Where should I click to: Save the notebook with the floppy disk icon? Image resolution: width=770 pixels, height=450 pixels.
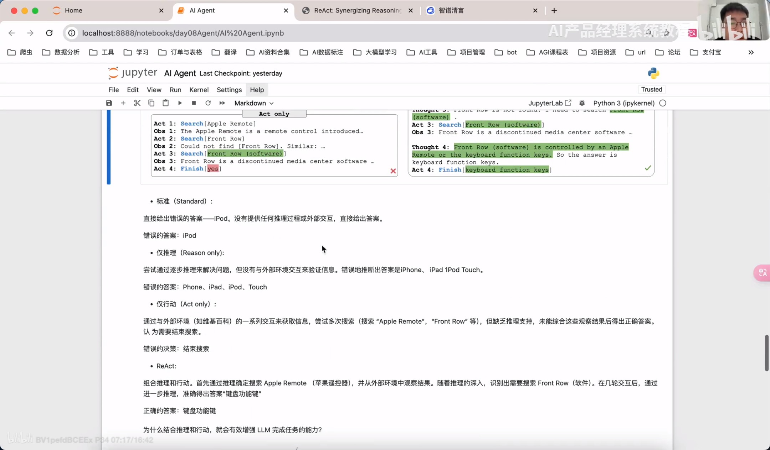coord(109,103)
